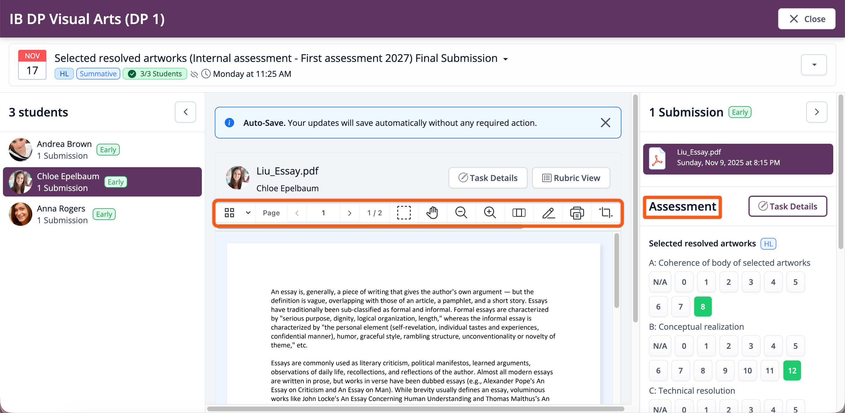Close the IB DP Visual Arts grading window

click(806, 19)
